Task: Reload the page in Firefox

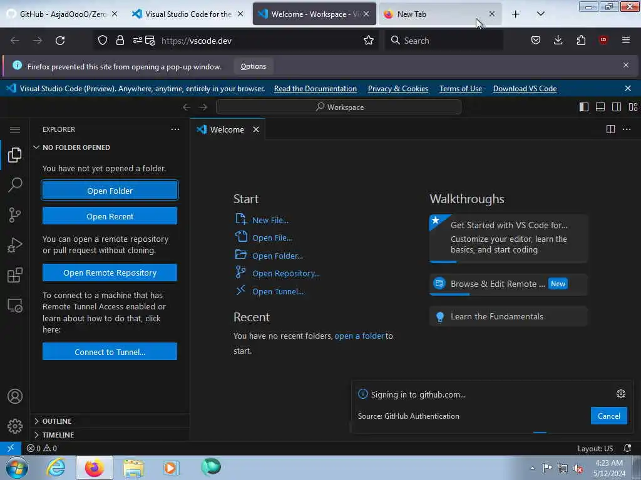Action: (x=60, y=41)
